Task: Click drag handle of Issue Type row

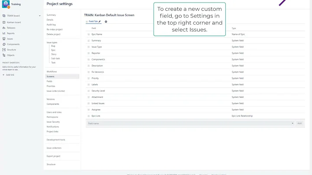Action: [x=88, y=47]
